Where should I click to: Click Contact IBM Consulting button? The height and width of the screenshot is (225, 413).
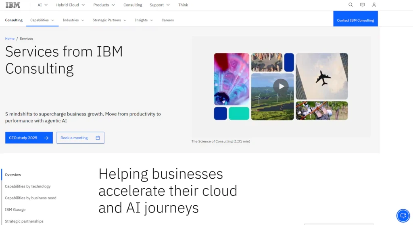coord(355,19)
